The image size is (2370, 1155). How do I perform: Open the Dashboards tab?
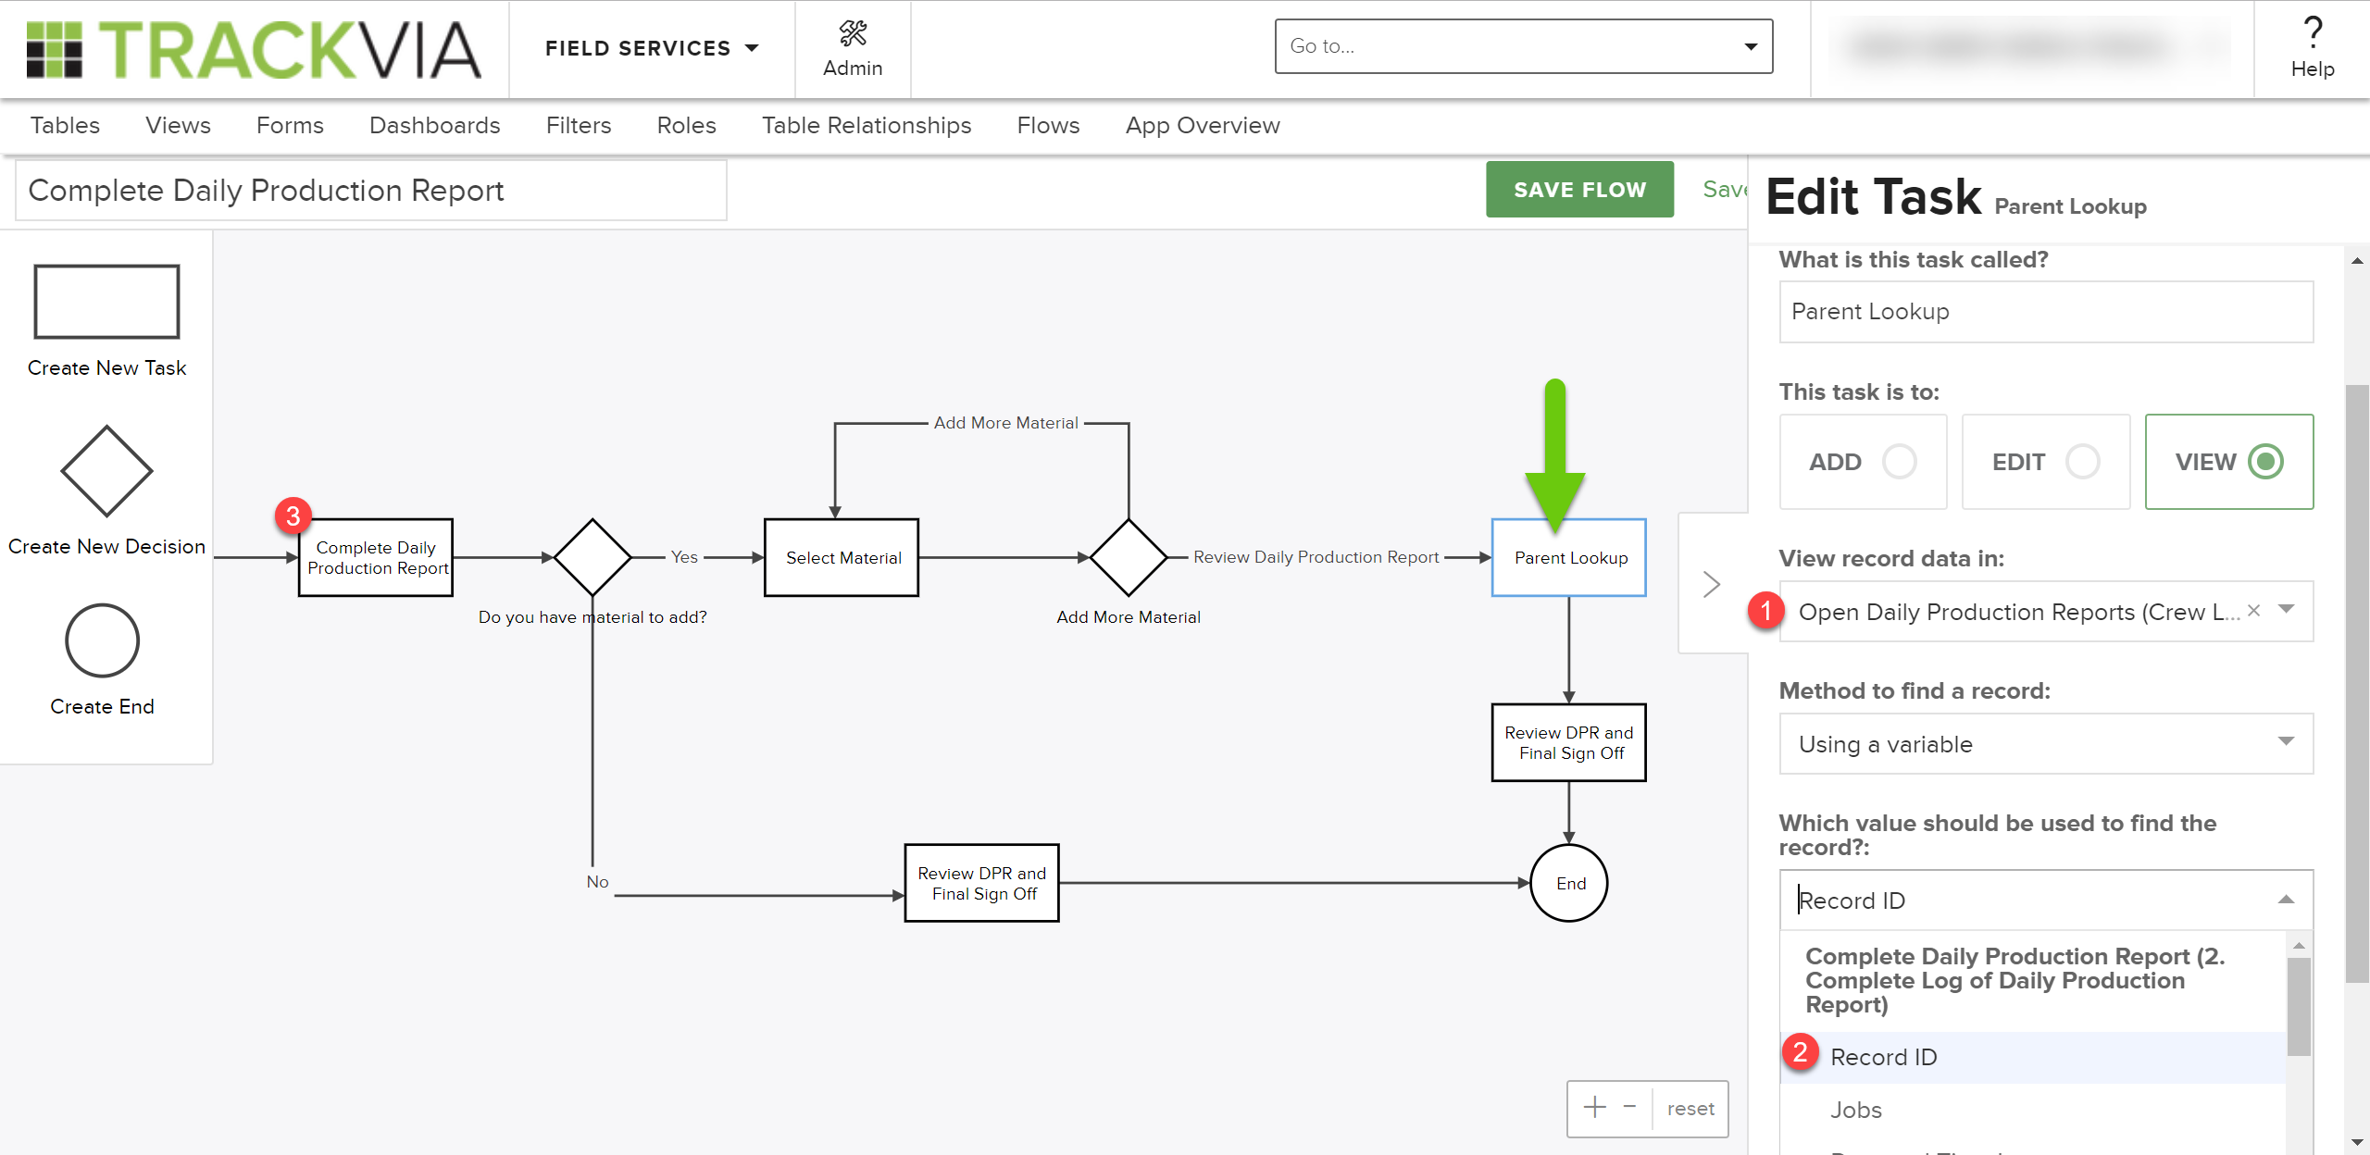click(434, 125)
